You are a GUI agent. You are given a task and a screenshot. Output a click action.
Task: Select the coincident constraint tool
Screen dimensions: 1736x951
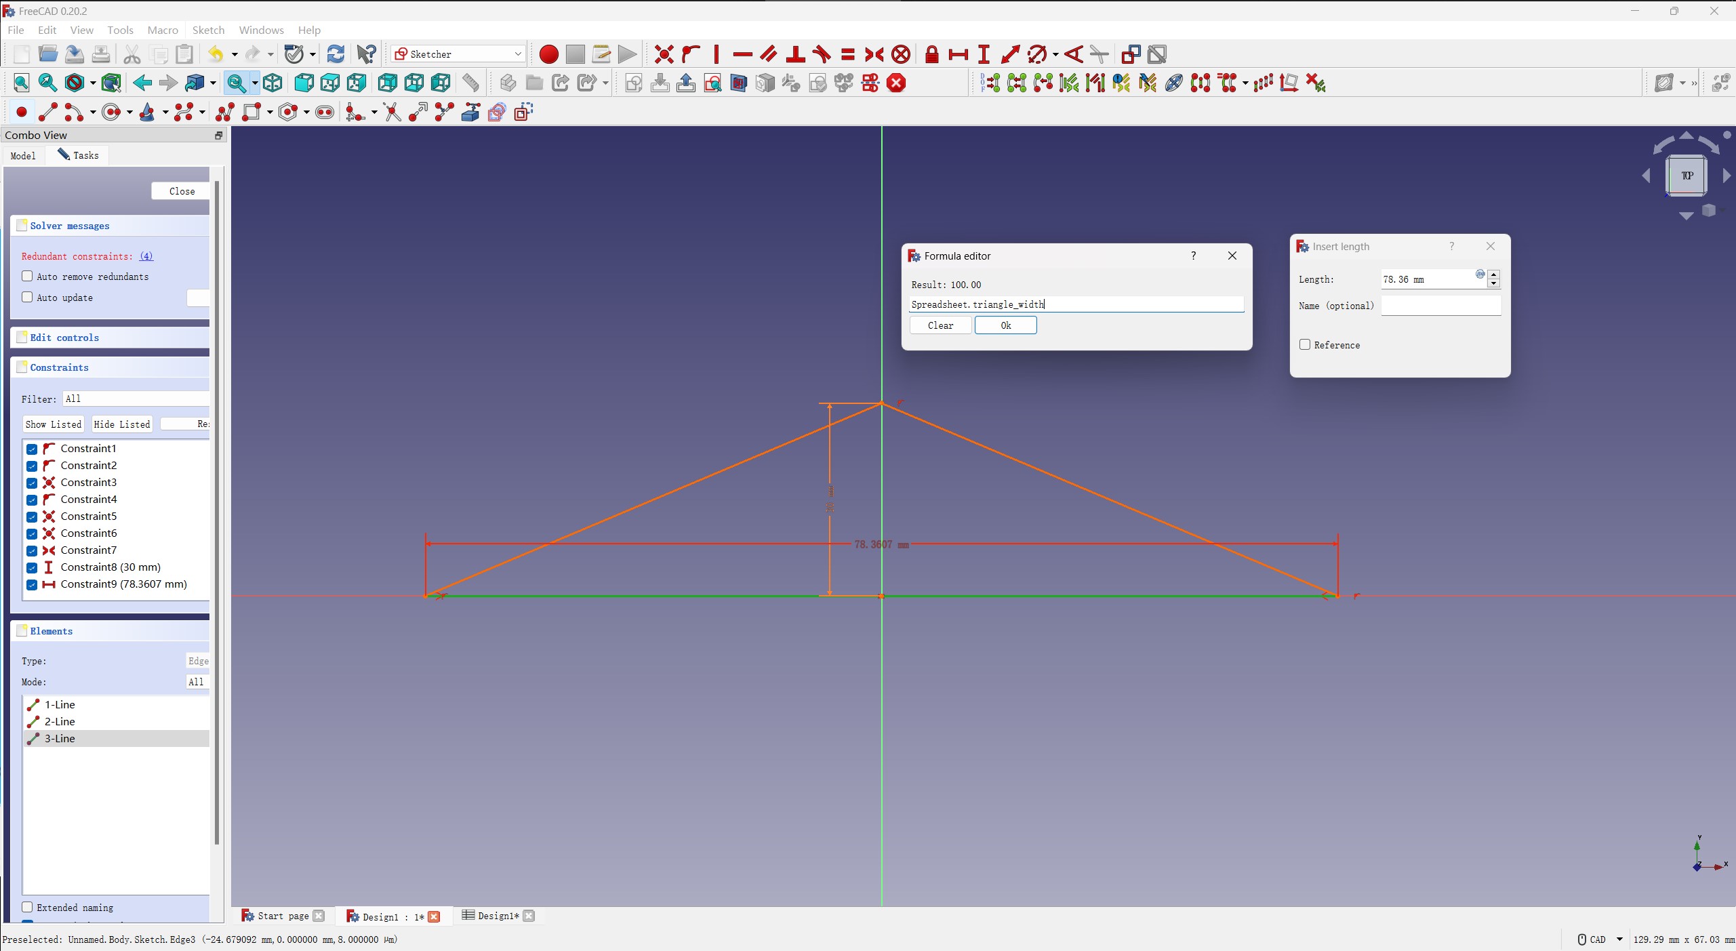(664, 54)
